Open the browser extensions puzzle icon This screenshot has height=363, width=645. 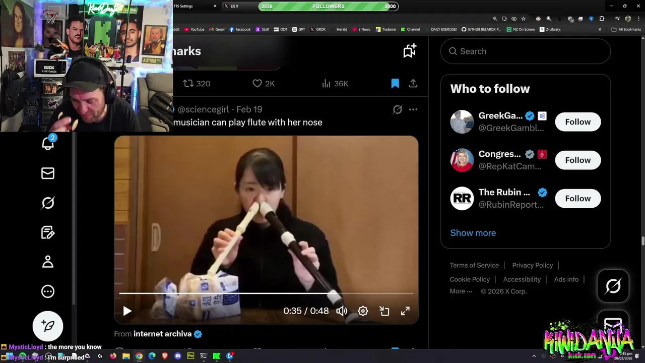(602, 19)
